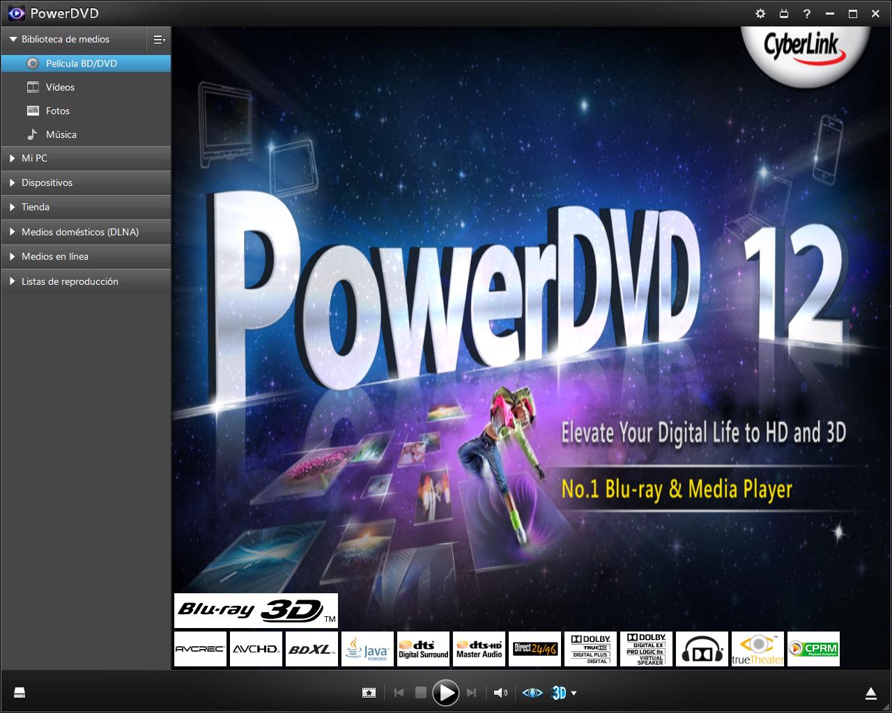Toggle 3D playback mode
The height and width of the screenshot is (713, 892).
(x=559, y=693)
